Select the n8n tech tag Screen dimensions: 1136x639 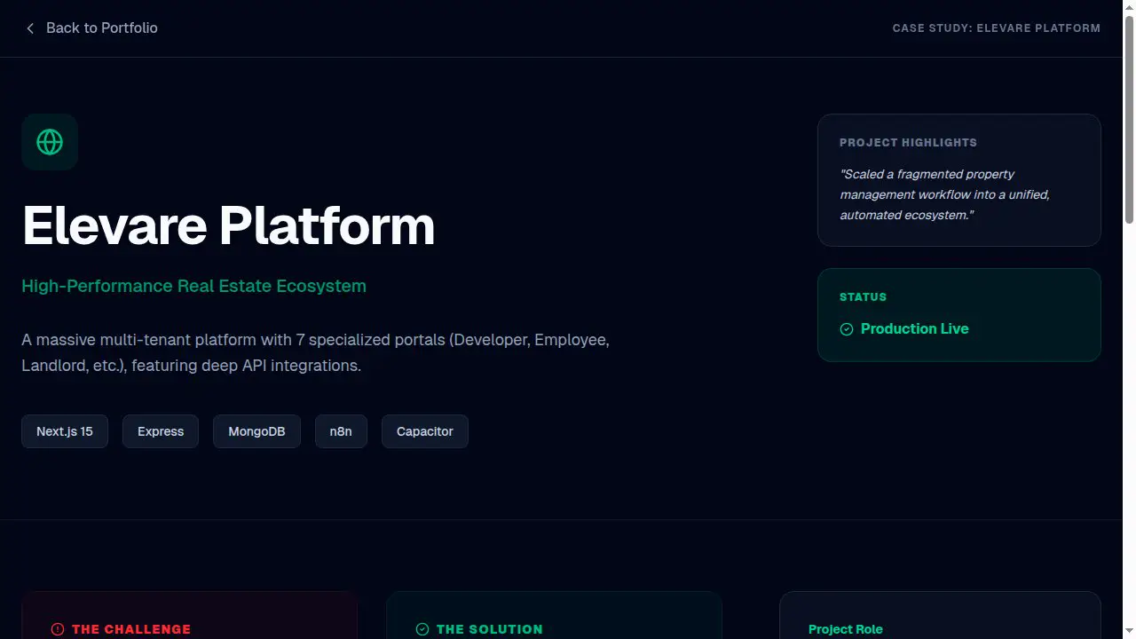pos(341,431)
